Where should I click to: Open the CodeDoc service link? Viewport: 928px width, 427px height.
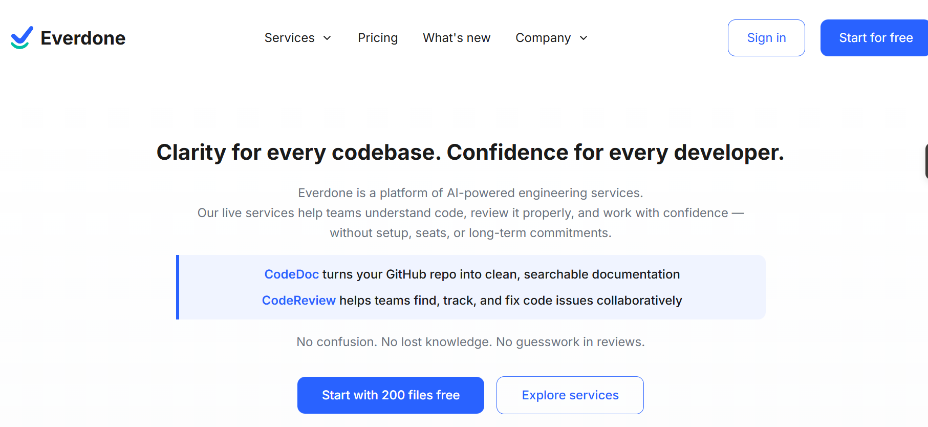291,274
